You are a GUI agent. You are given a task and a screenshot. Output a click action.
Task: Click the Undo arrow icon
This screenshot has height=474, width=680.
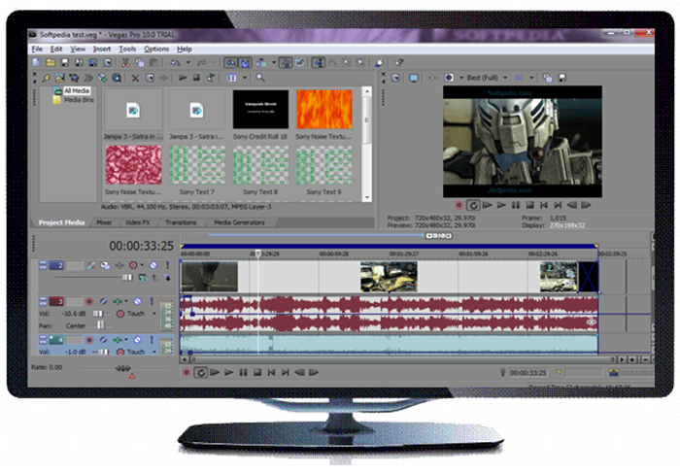pos(175,63)
